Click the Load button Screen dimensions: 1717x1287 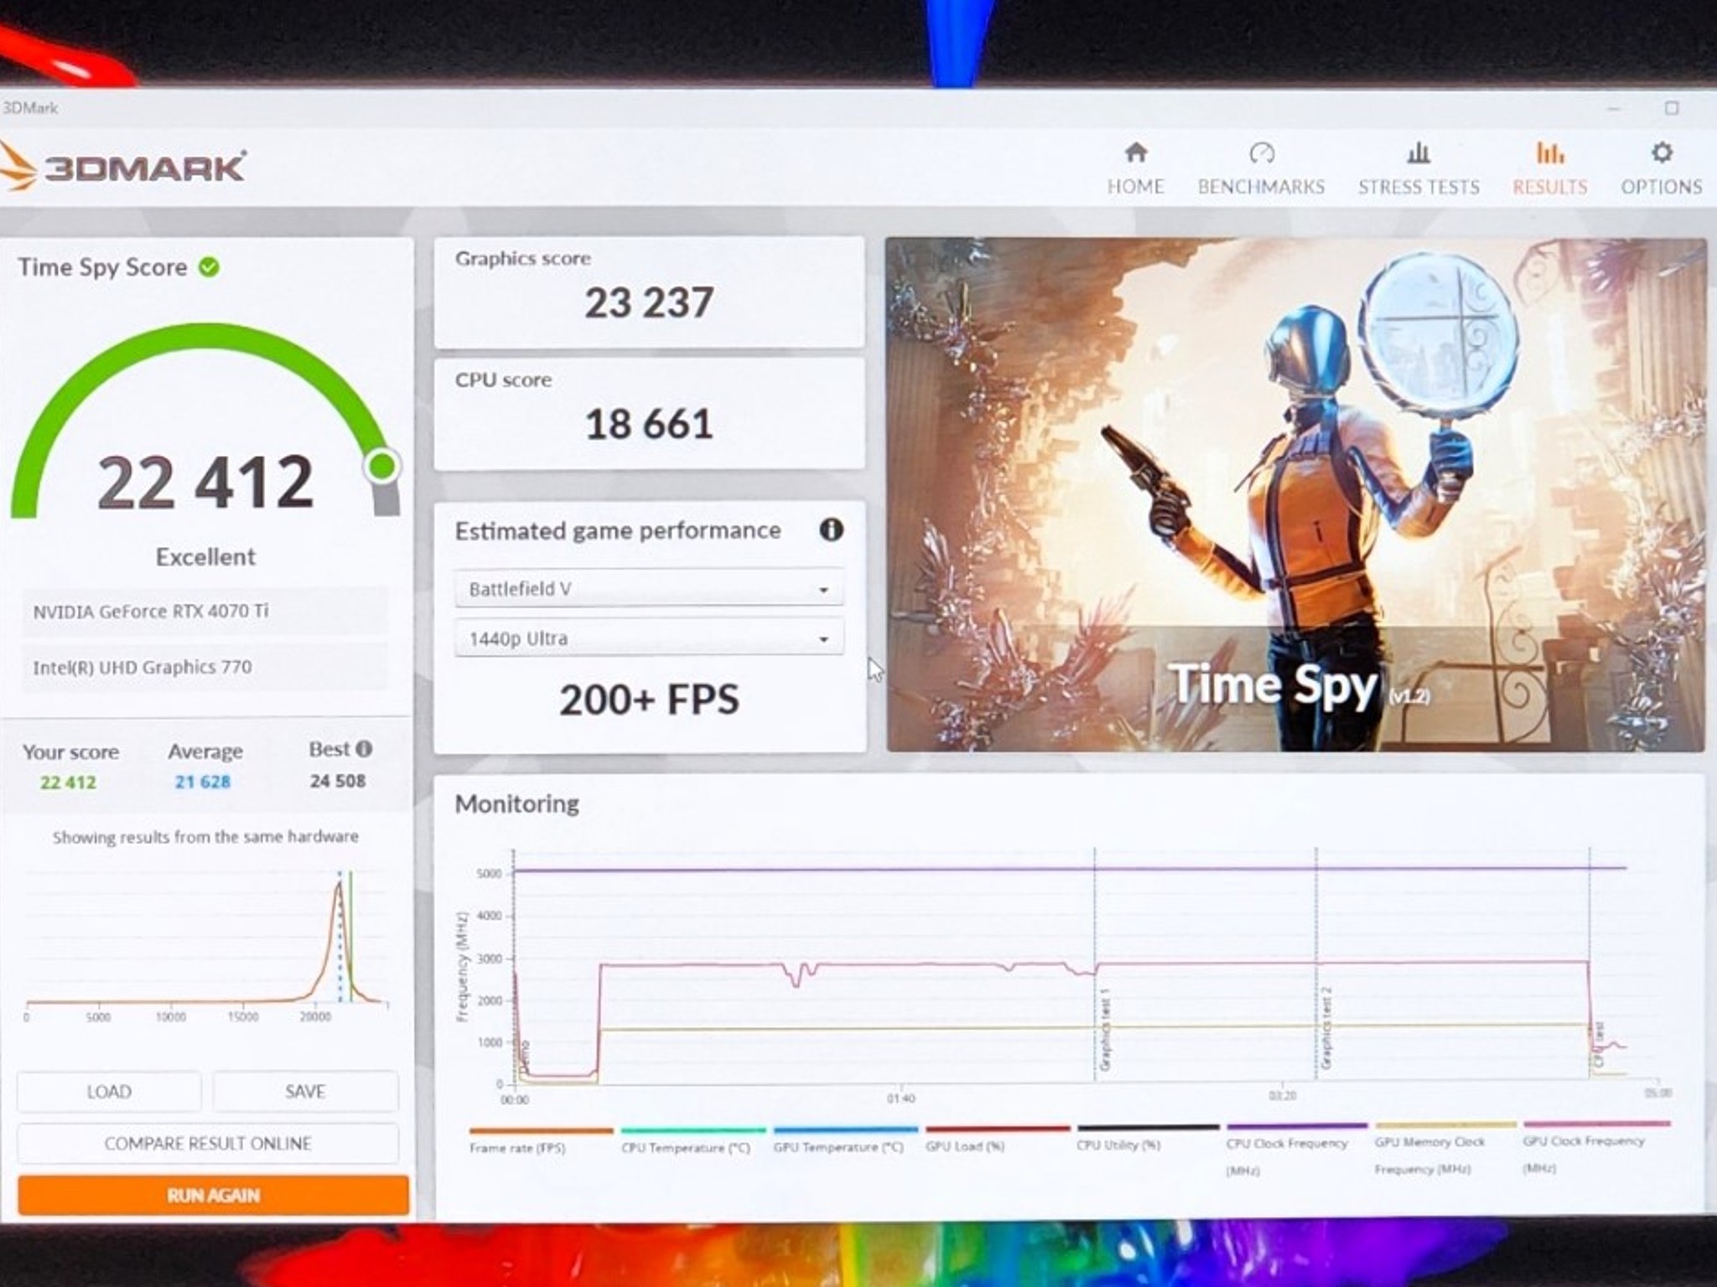coord(109,1091)
